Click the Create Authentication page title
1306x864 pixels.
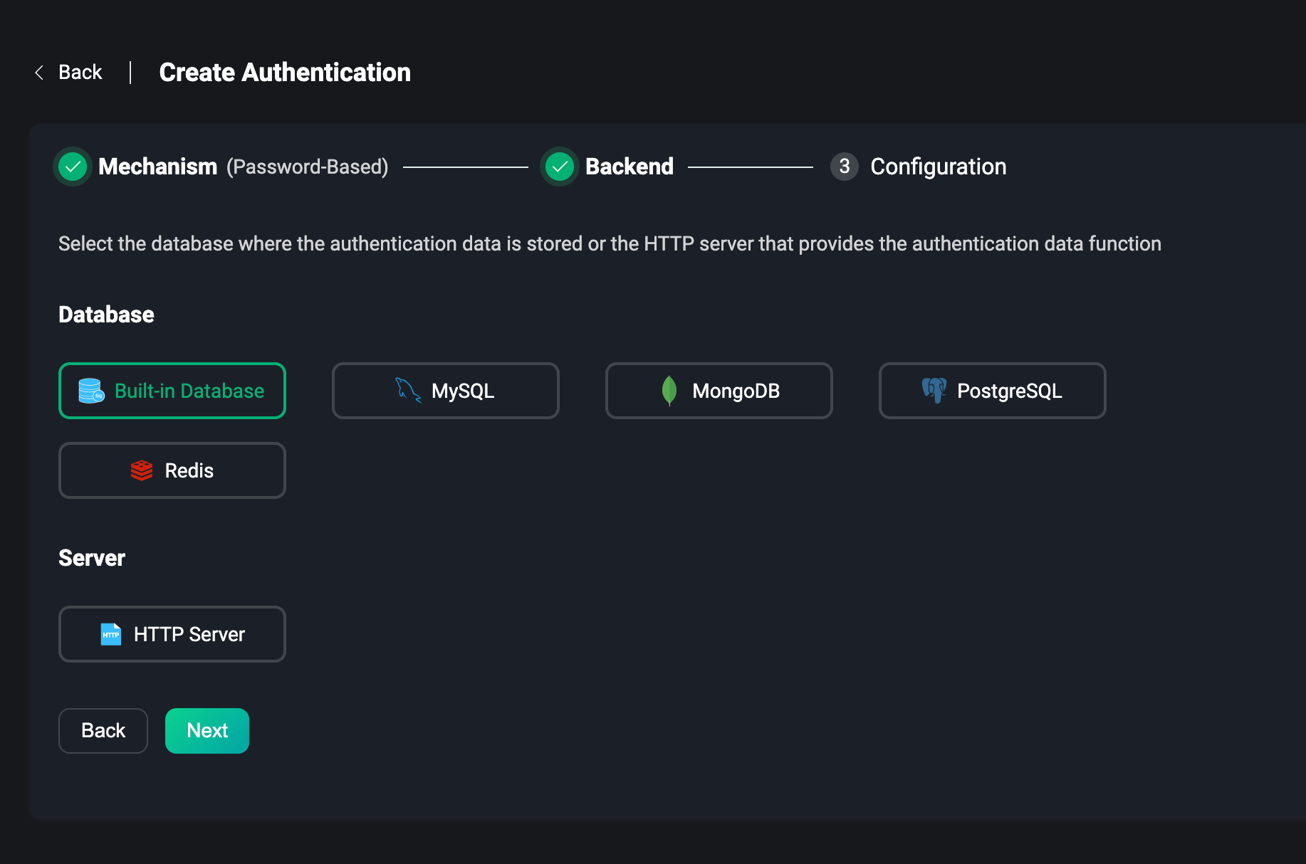point(285,73)
